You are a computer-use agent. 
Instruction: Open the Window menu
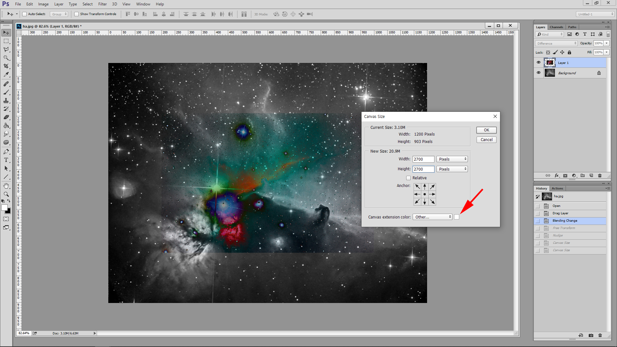pos(143,4)
